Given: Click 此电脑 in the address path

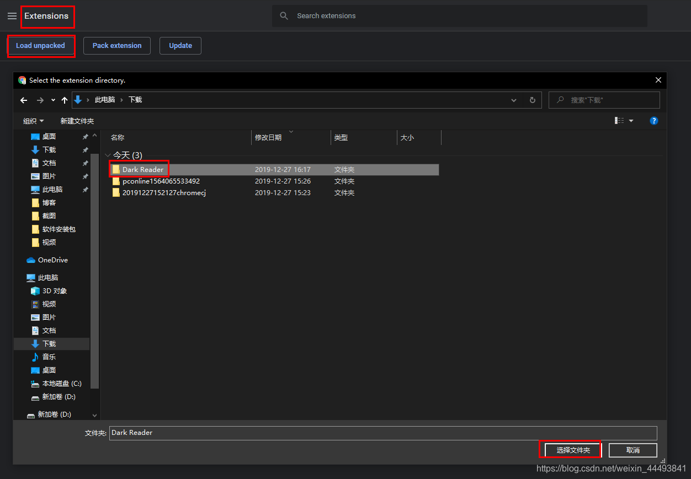Looking at the screenshot, I should (x=105, y=100).
